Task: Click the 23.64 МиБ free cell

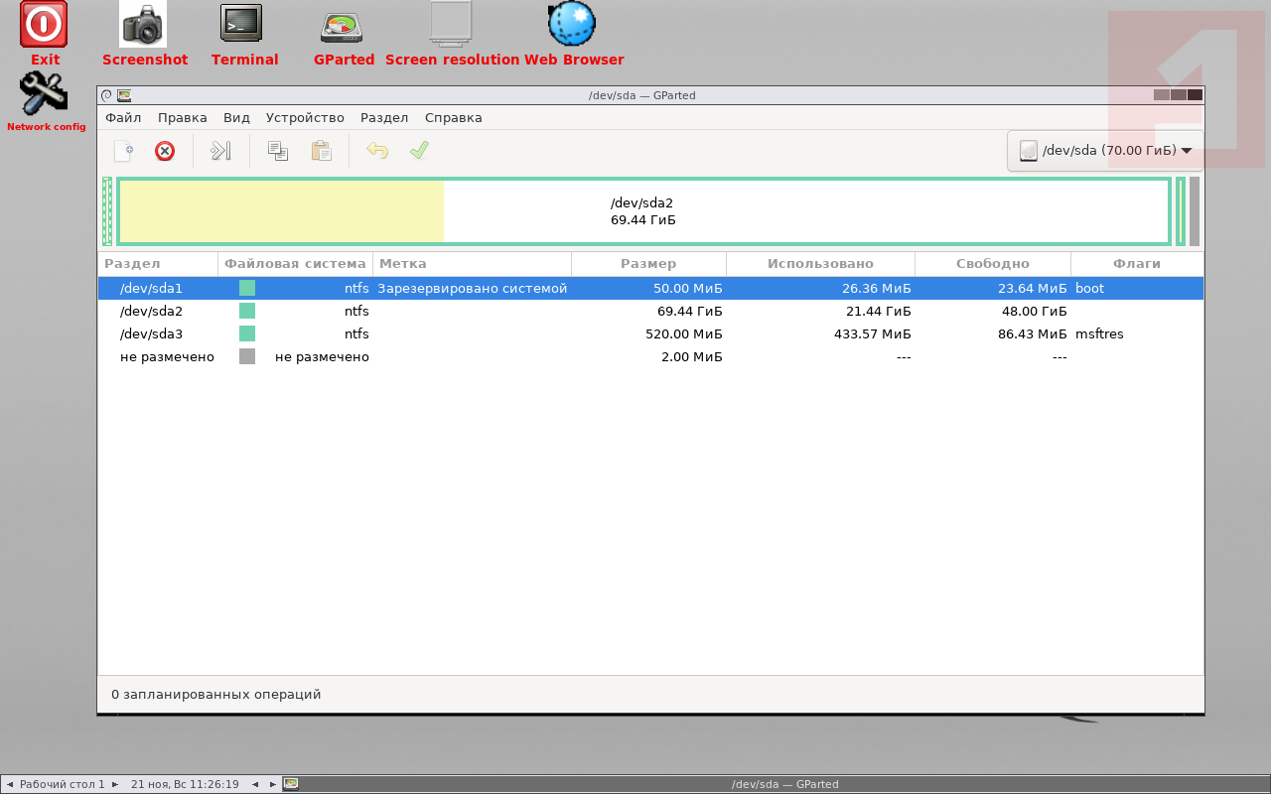Action: [1033, 288]
